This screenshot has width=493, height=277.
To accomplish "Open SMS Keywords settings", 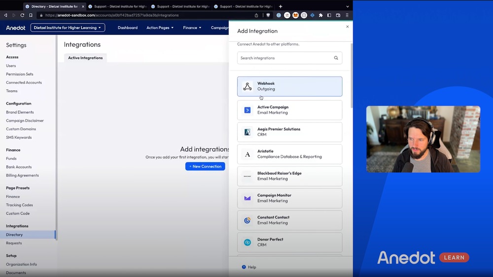I will (19, 138).
